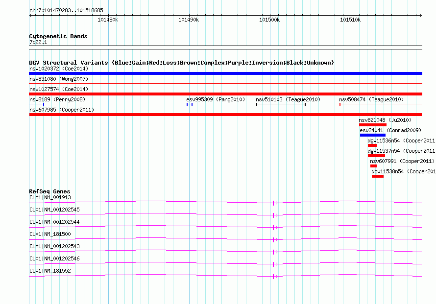
Task: Click the CUX1|NM_001202544 transcript label
Action: point(54,222)
